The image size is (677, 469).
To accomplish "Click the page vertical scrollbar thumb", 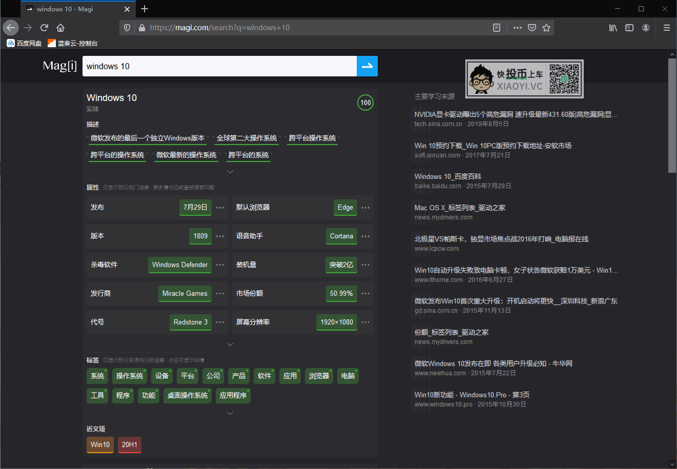I will point(672,115).
